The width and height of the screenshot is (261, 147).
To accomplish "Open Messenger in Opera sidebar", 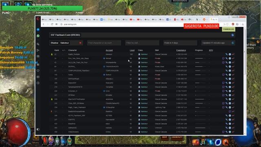I will tap(38, 29).
